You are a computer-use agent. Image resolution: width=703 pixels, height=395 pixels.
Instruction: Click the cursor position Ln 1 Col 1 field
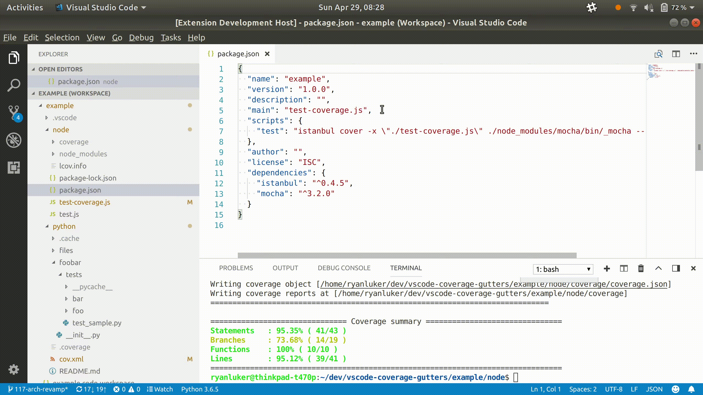tap(543, 389)
